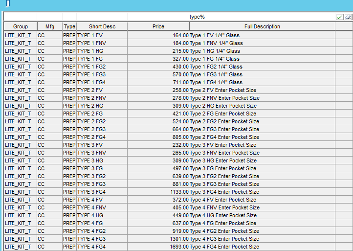Select the TYPE 1 FG4 short description cell
Screen dimensions: 353x251
(102, 83)
